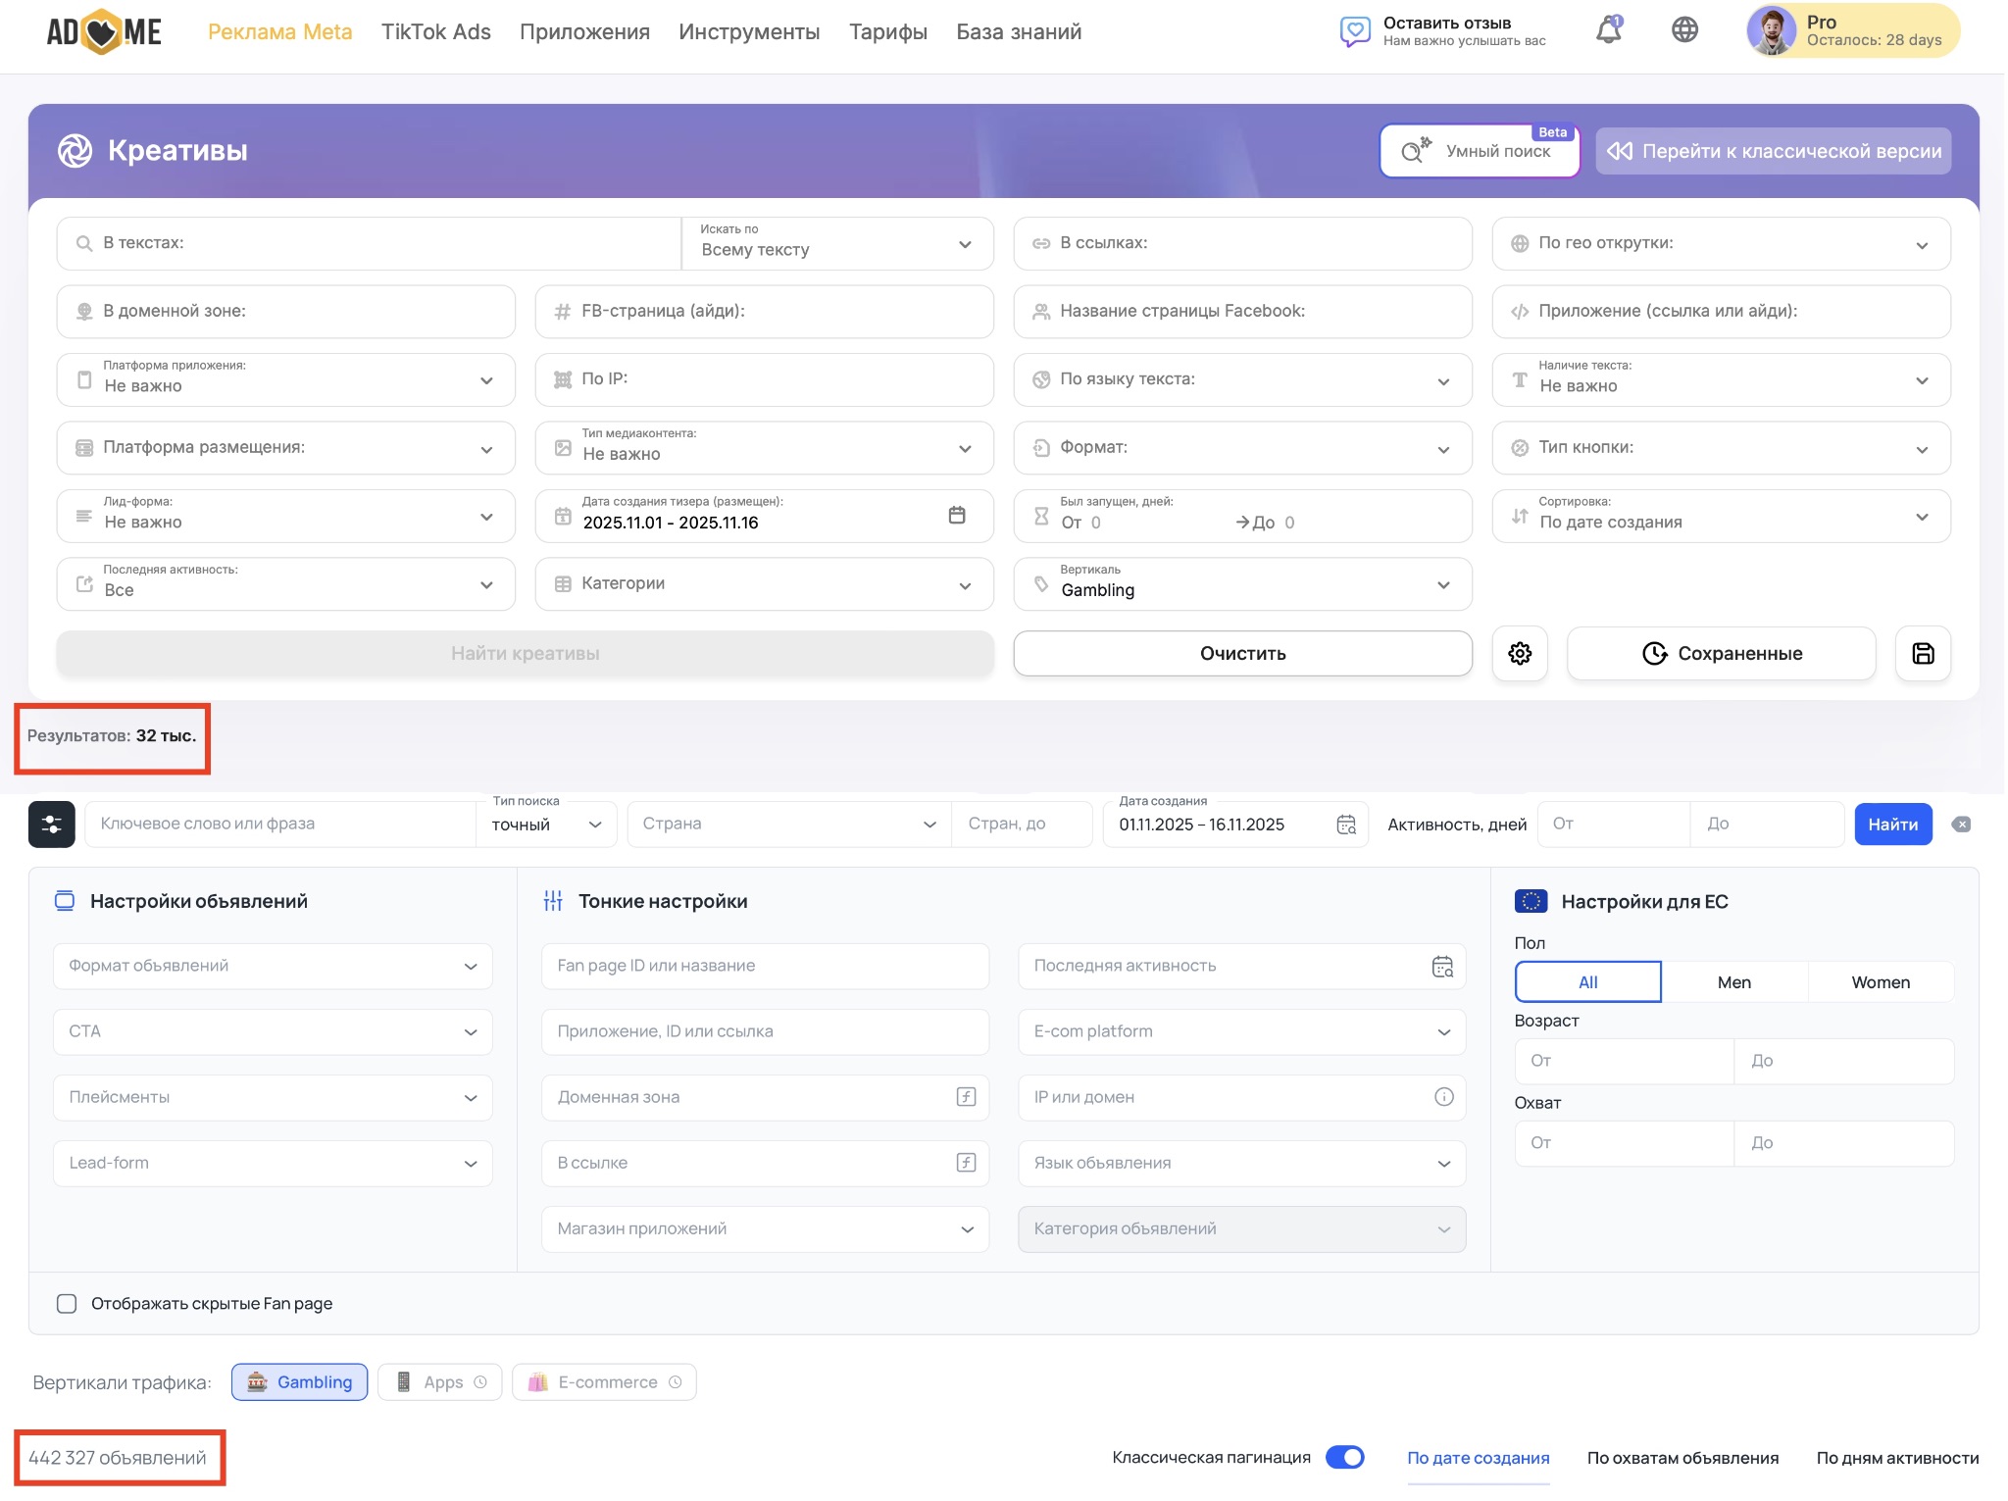
Task: Click the save filter floppy icon
Action: point(1923,653)
